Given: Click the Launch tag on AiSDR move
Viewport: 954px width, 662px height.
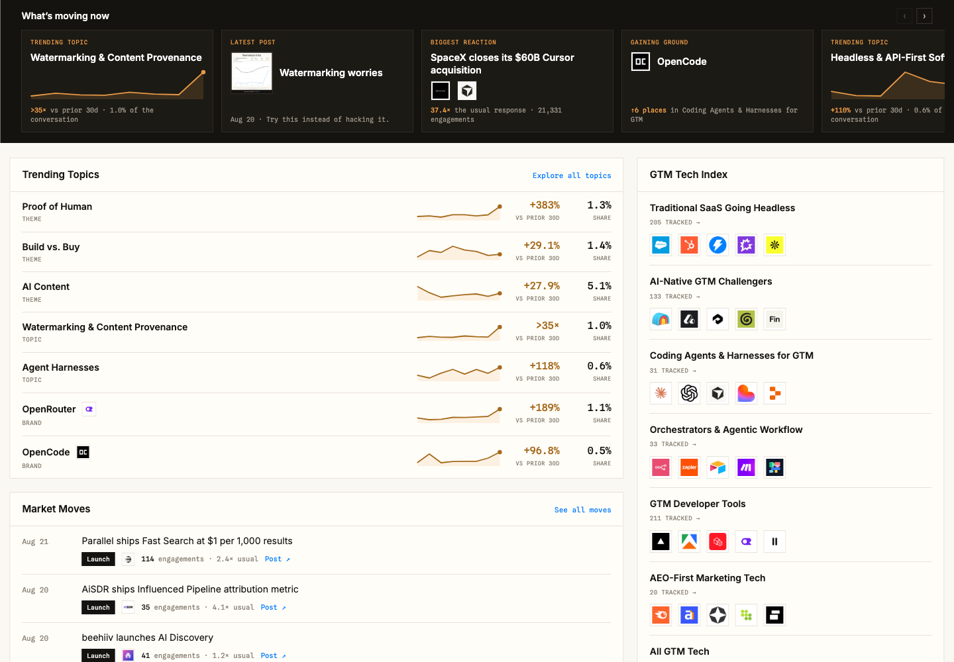Looking at the screenshot, I should [98, 607].
